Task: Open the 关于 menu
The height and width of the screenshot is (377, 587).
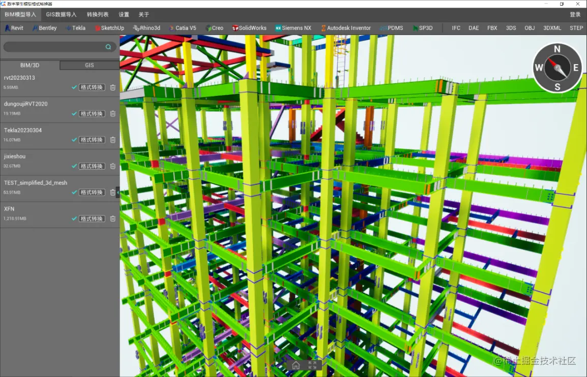Action: point(144,15)
